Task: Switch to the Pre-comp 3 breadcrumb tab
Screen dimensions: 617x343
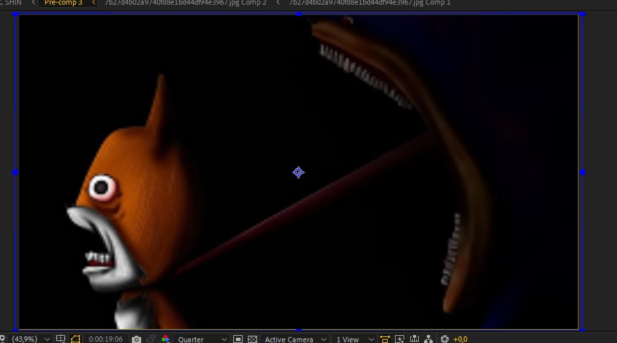Action: pyautogui.click(x=64, y=3)
